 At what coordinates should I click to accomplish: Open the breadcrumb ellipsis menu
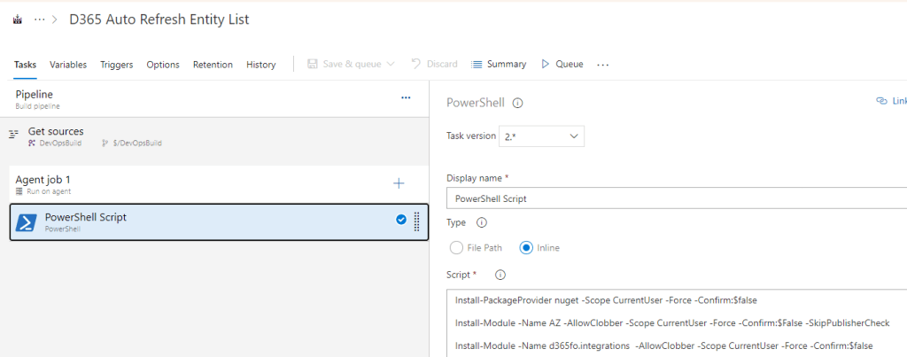(x=39, y=19)
